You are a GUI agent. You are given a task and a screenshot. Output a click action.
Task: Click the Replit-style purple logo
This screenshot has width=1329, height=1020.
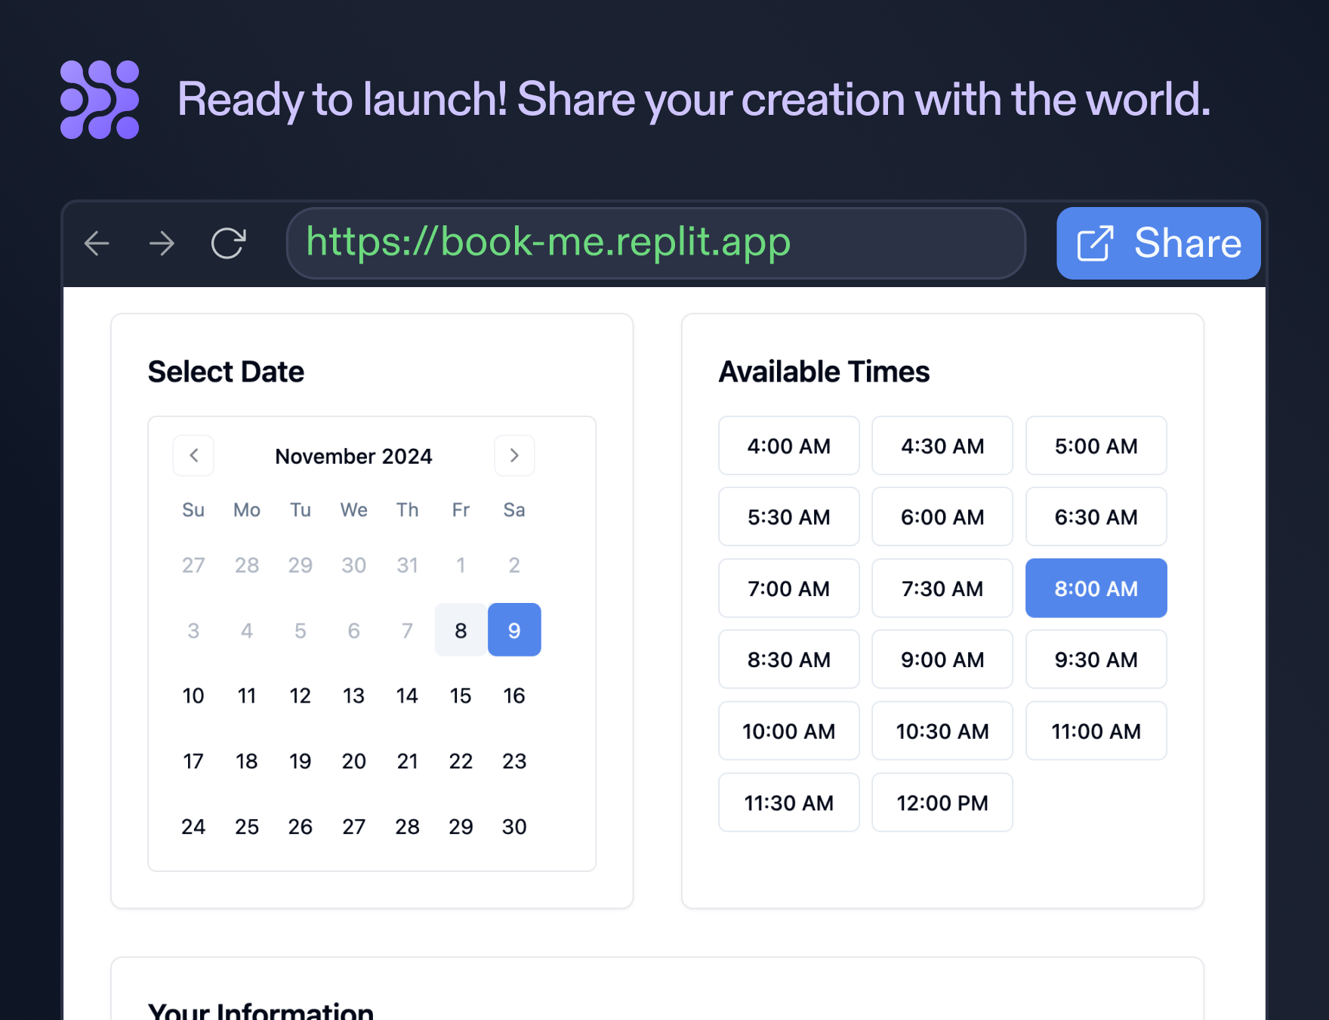click(x=100, y=100)
